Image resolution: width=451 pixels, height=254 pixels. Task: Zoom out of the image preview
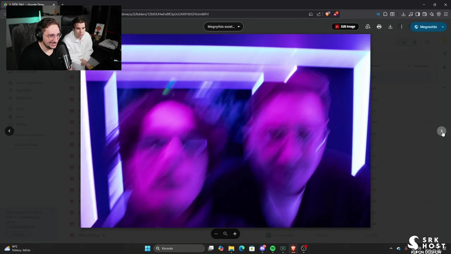216,234
